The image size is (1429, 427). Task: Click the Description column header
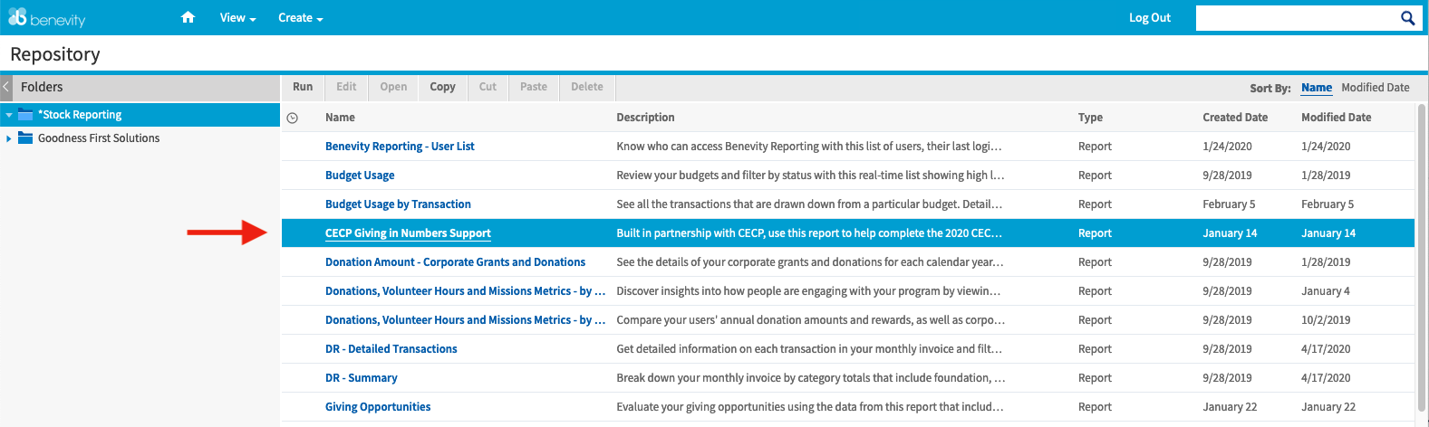[645, 118]
